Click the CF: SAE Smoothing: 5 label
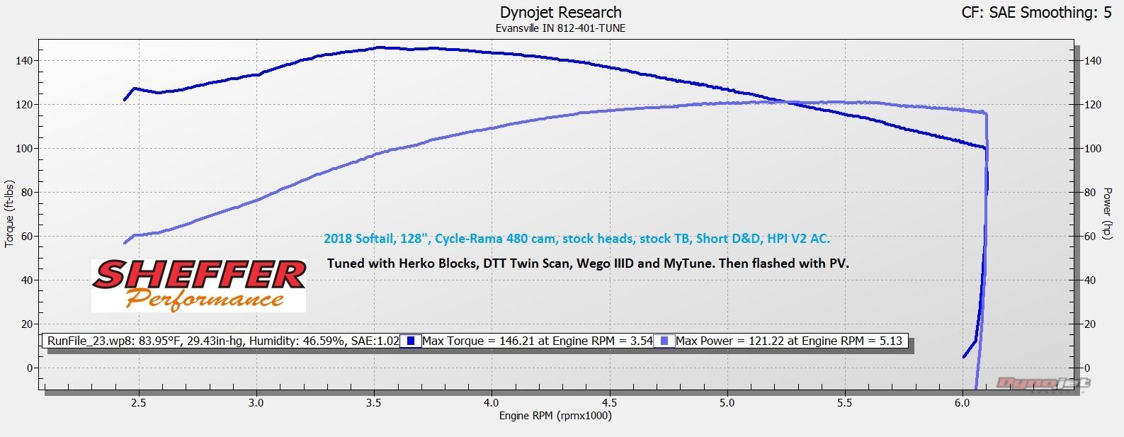 (1036, 13)
